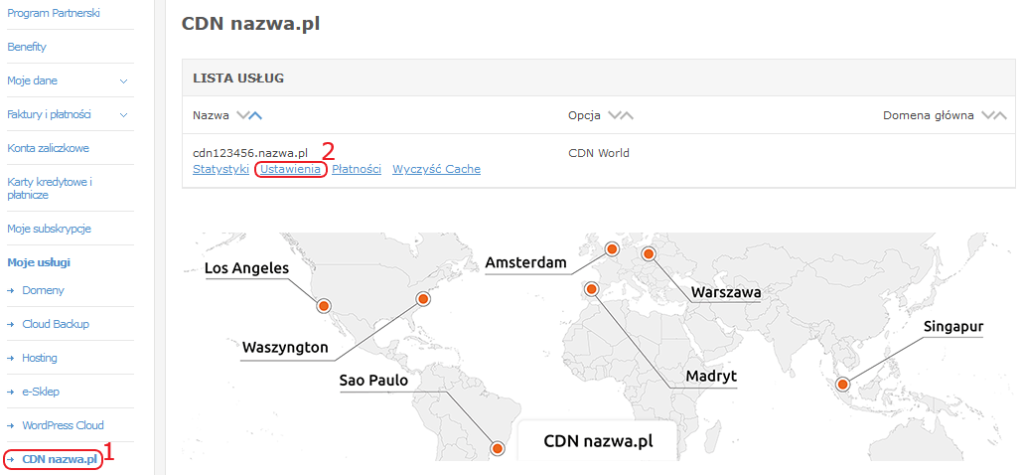Screen dimensions: 1021x475
Task: Open Moje dane menu entry
Action: coord(32,80)
